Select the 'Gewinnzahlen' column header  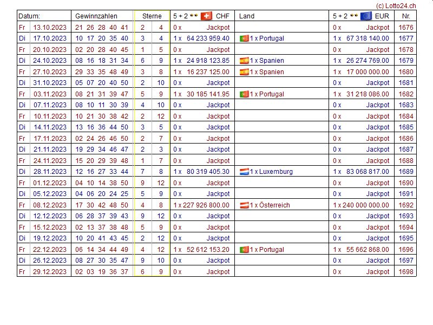[96, 16]
